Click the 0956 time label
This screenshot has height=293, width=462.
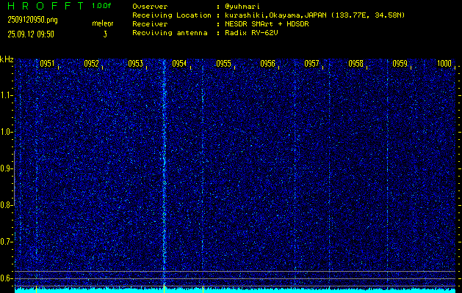click(267, 64)
